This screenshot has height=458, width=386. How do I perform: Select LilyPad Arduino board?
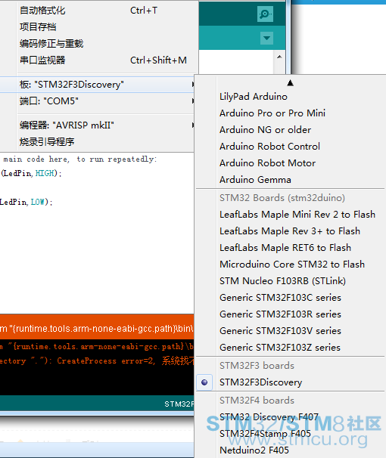coord(290,97)
